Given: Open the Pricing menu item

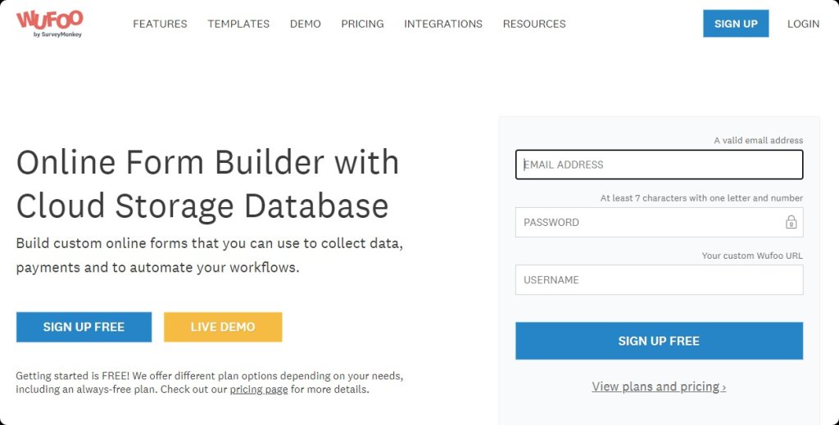Looking at the screenshot, I should [362, 24].
